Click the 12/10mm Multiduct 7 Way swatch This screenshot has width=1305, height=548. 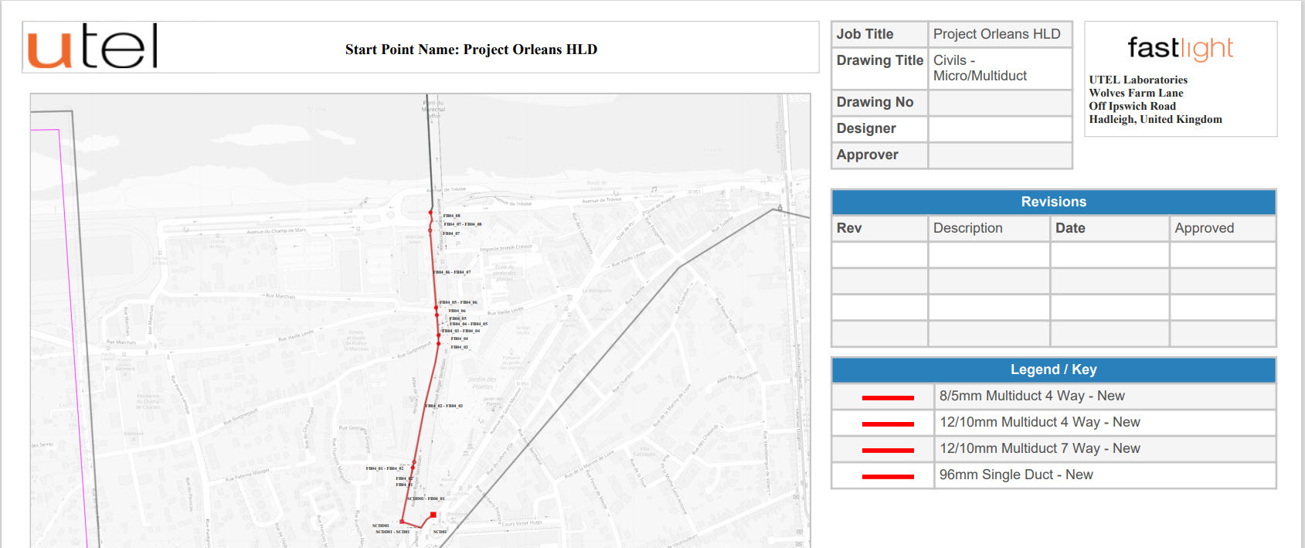pos(888,450)
